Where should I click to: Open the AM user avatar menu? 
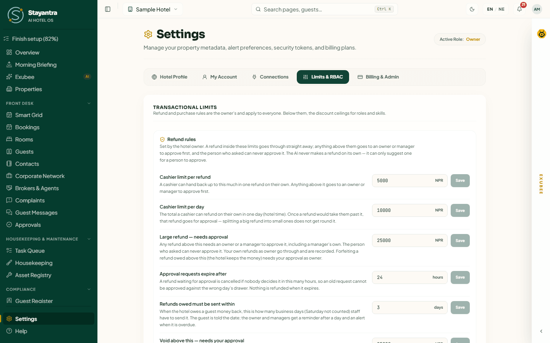click(537, 9)
